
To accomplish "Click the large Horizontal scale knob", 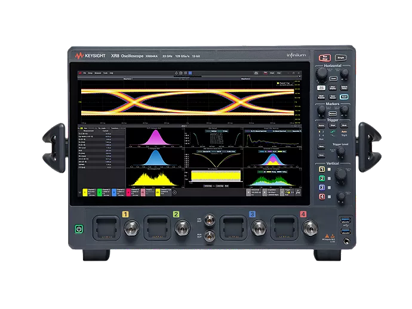I will pos(322,73).
